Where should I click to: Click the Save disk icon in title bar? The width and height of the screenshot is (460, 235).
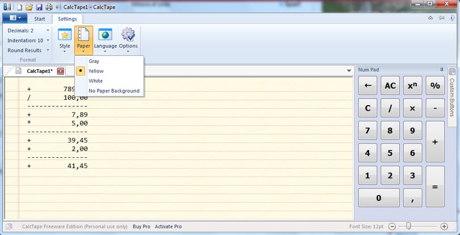tap(39, 7)
